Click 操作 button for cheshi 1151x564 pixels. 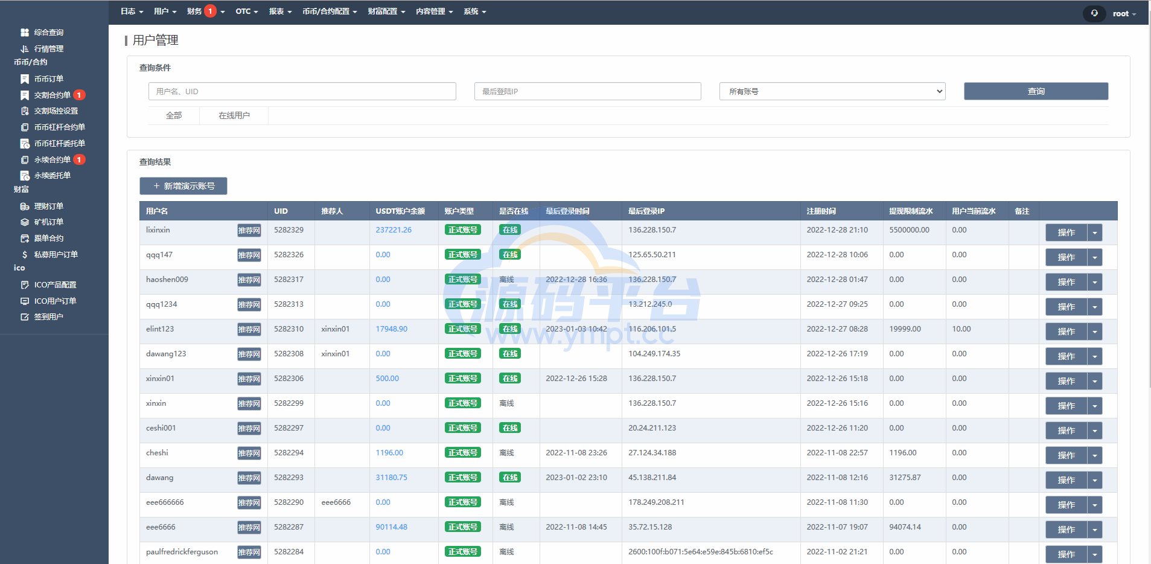(x=1066, y=455)
